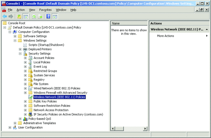Select Windows Firewall with Advanced Security

[60, 93]
